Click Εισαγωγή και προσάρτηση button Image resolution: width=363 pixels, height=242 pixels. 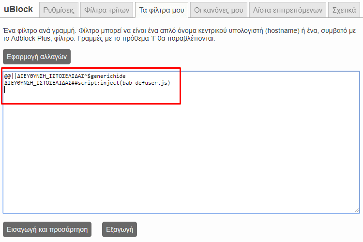(x=47, y=229)
